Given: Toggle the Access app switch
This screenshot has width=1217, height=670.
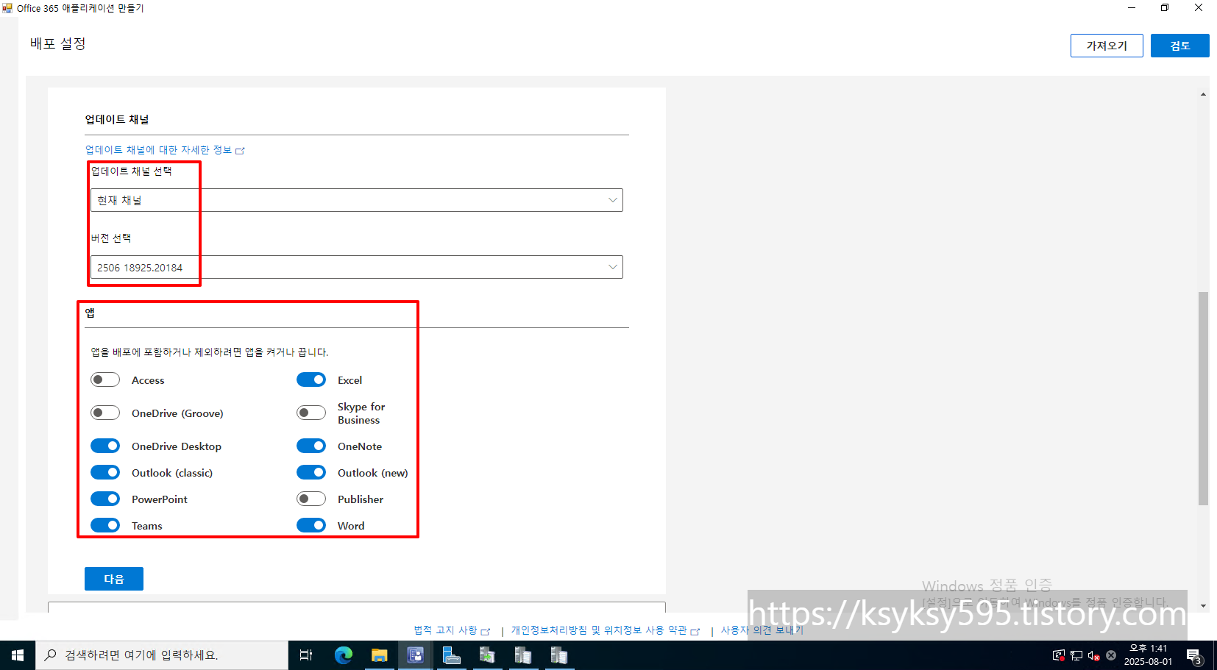Looking at the screenshot, I should tap(105, 379).
